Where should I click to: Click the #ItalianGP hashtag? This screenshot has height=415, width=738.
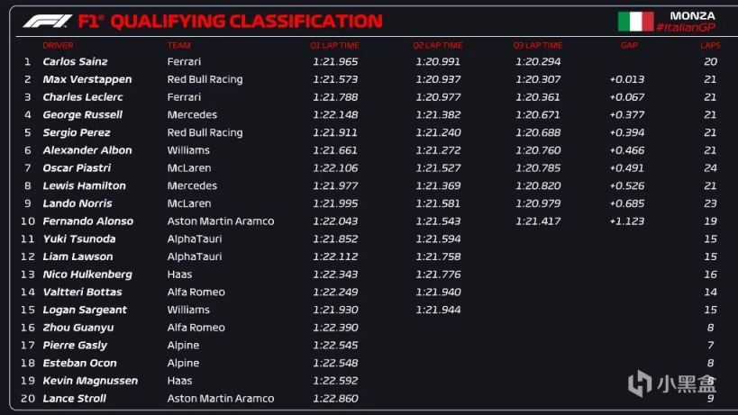(686, 29)
